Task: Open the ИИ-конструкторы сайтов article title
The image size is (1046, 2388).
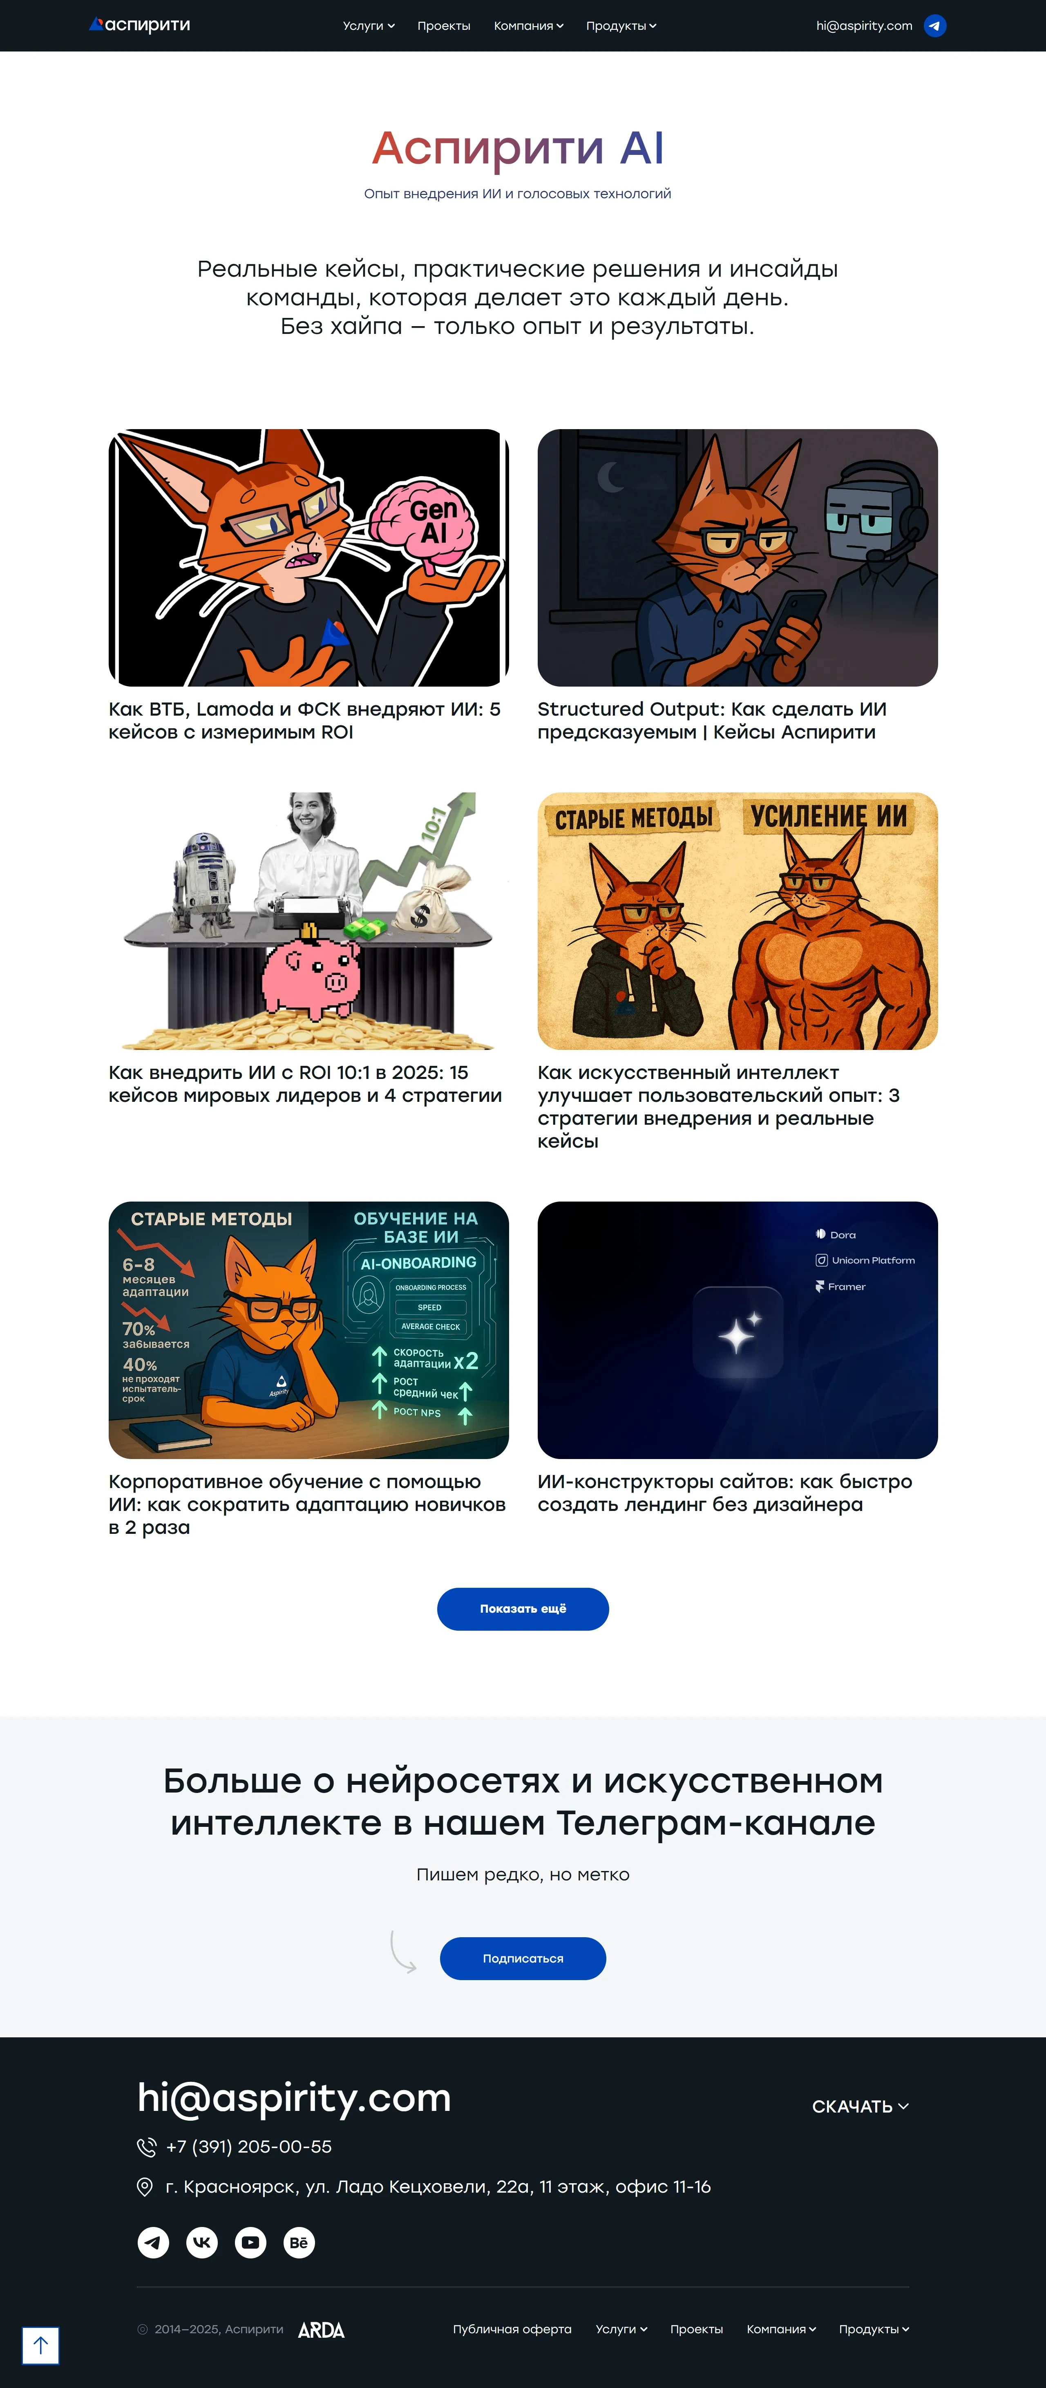Action: pos(724,1493)
